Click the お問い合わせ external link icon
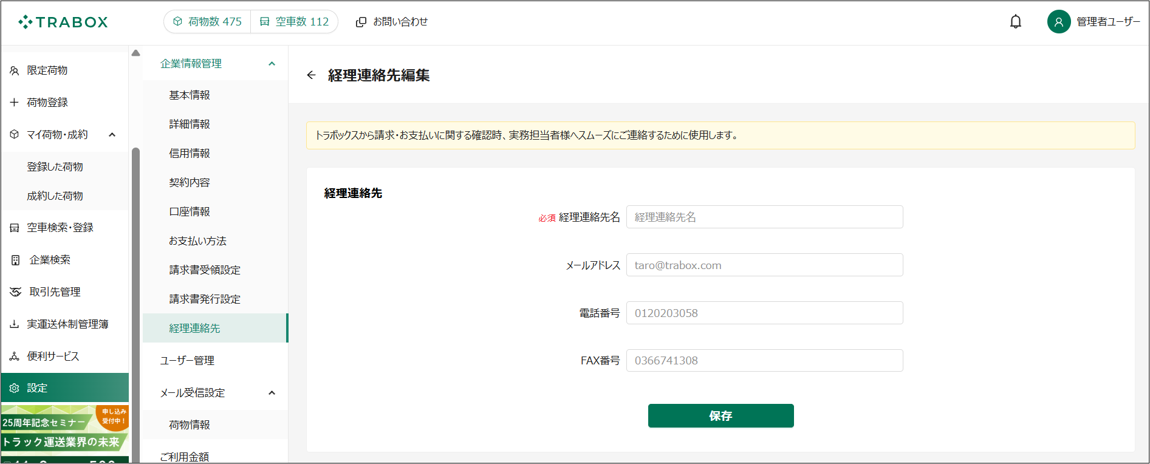Viewport: 1150px width, 464px height. point(361,22)
